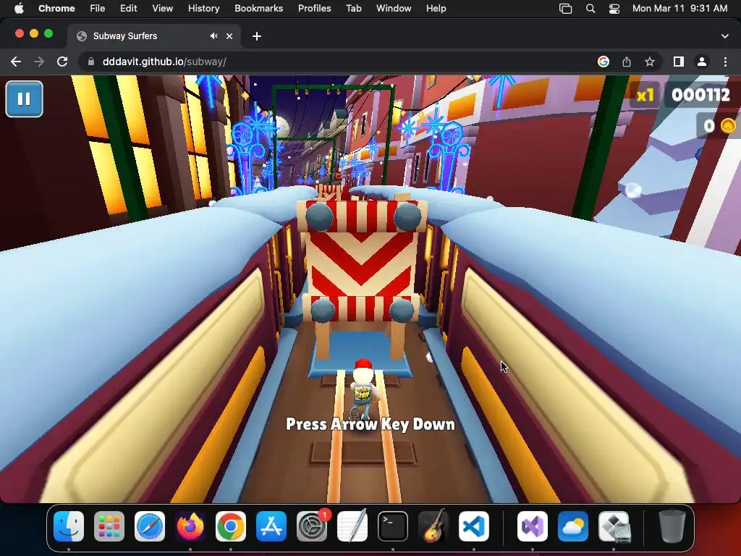Open Chrome's three-dot menu

725,62
